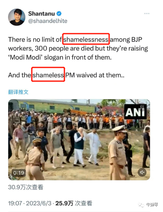Click the 牛弹琴 watermark text
Image resolution: width=163 pixels, height=212 pixels.
pos(152,205)
